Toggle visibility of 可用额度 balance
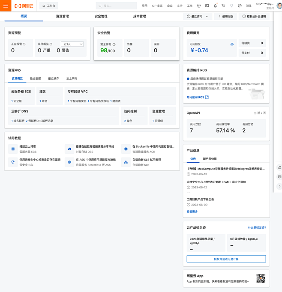Viewport: 282px width, 292px height. [232, 44]
